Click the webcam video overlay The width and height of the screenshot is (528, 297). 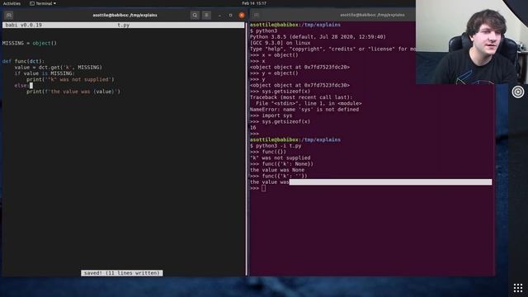tap(472, 42)
